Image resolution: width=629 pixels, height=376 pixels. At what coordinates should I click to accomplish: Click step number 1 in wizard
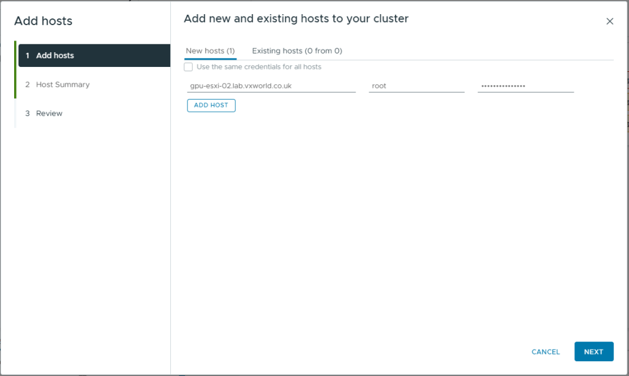pos(28,55)
